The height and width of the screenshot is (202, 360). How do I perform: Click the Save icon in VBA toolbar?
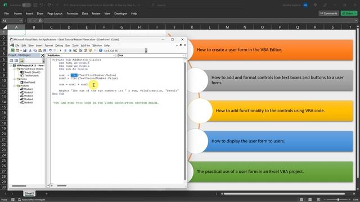[x=25, y=50]
